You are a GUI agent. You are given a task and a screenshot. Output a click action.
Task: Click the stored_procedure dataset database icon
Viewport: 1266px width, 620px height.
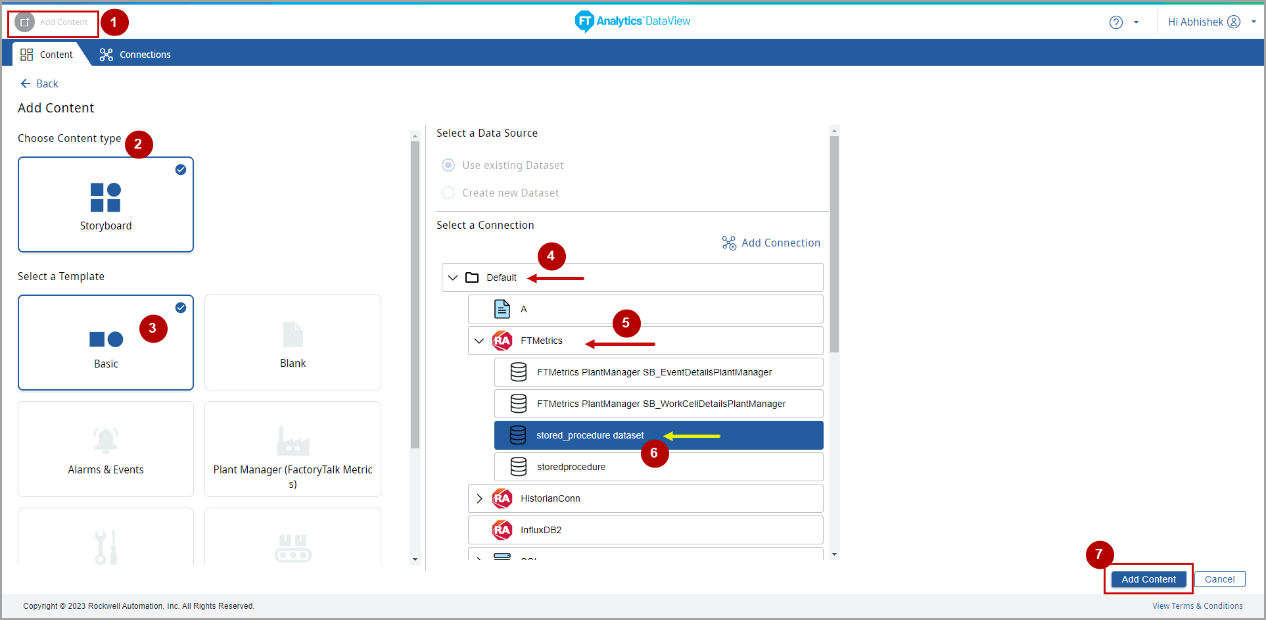tap(518, 435)
